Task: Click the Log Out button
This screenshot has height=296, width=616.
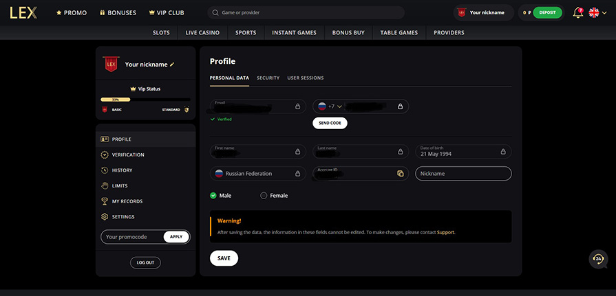Action: tap(145, 262)
